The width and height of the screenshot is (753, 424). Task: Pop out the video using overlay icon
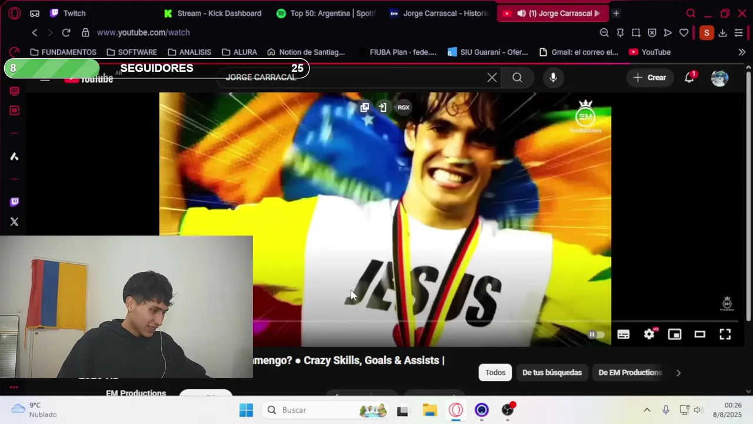pos(365,107)
